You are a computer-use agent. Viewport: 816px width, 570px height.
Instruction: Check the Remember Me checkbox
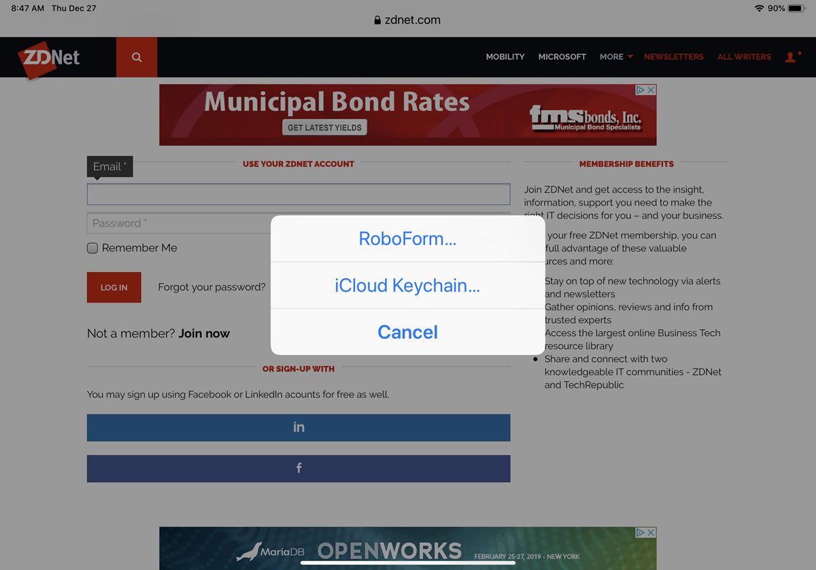tap(92, 248)
